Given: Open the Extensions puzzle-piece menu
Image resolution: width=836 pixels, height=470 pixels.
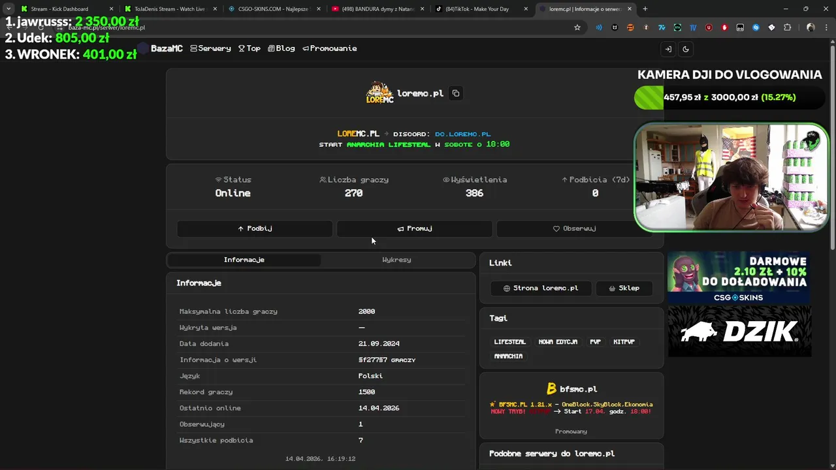Looking at the screenshot, I should [x=787, y=27].
